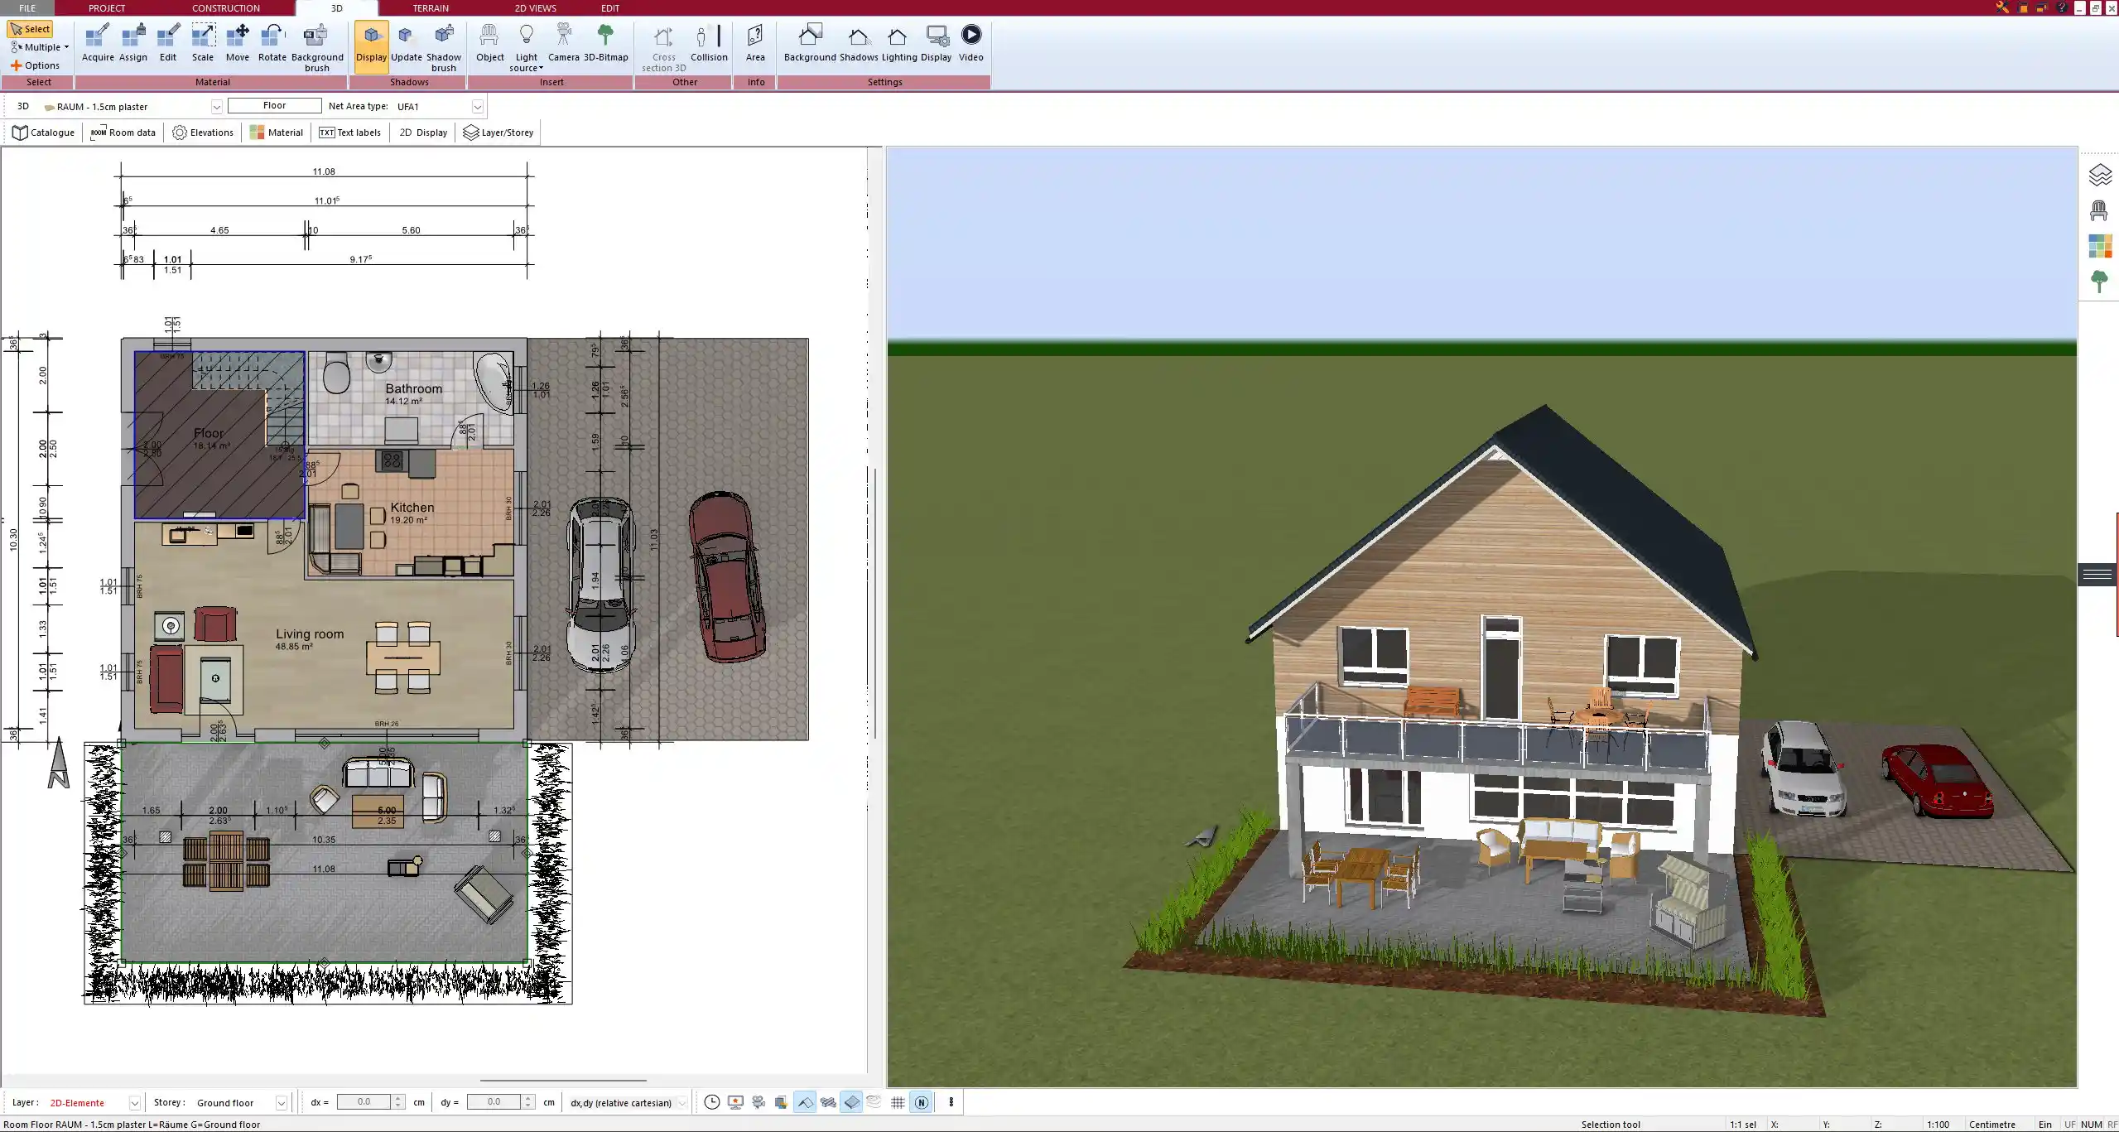The height and width of the screenshot is (1132, 2119).
Task: Toggle the north arrow indicator
Action: (921, 1102)
